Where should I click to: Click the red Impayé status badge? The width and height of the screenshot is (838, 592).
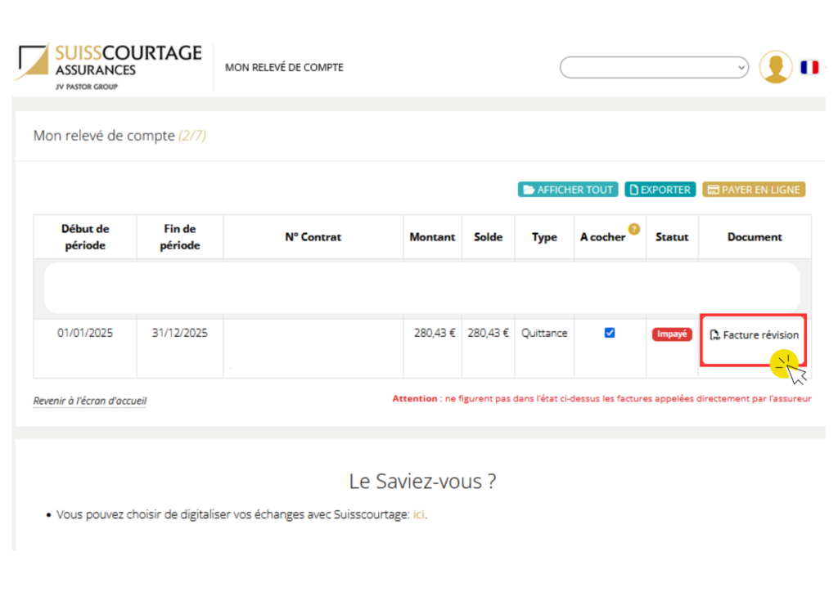coord(672,334)
